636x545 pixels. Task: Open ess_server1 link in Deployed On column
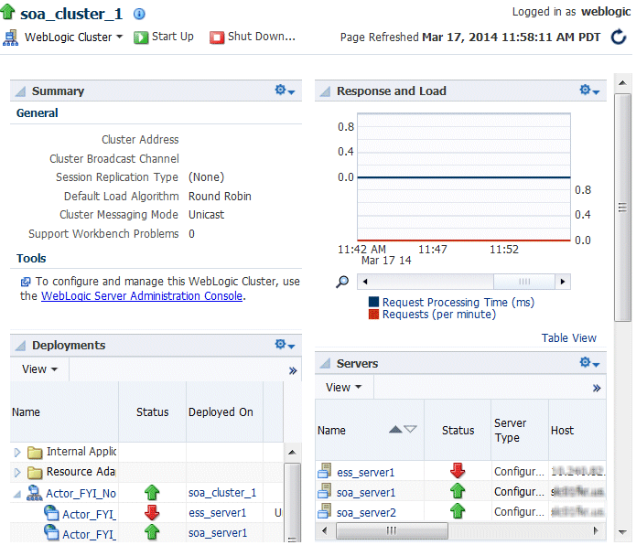[x=218, y=513]
